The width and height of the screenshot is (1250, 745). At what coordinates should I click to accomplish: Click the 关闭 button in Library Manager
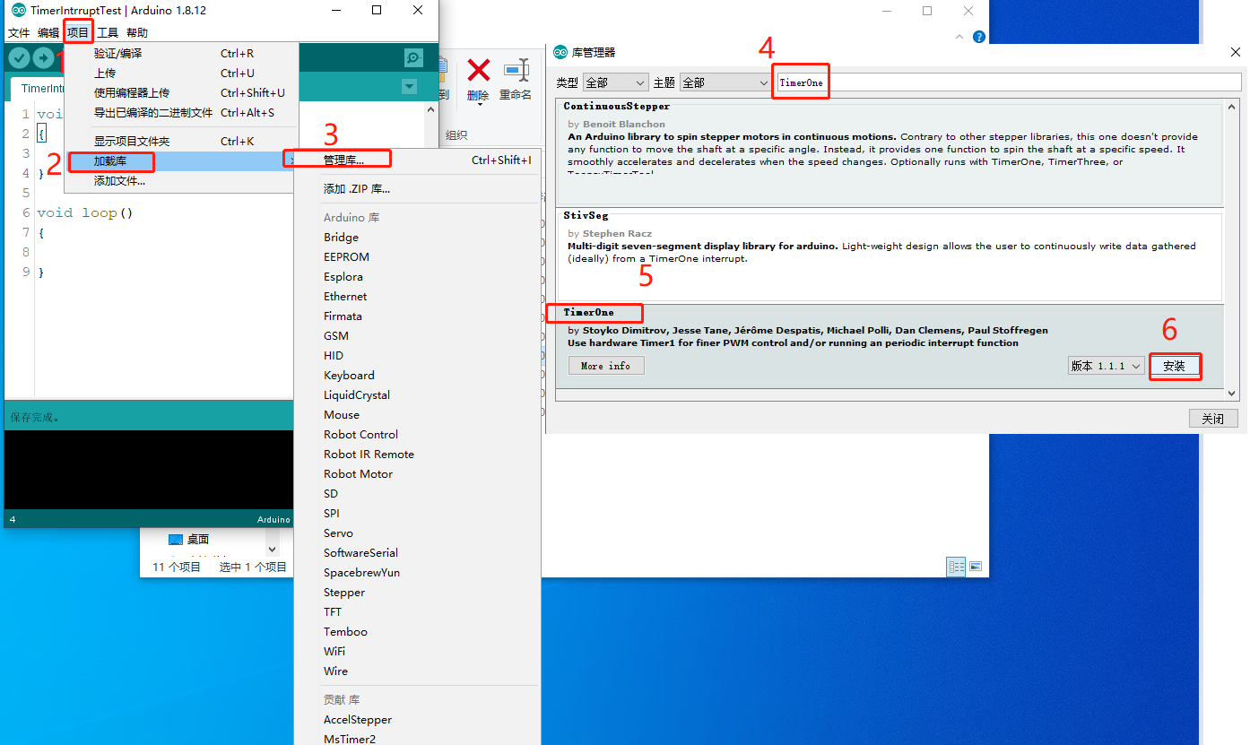coord(1212,419)
